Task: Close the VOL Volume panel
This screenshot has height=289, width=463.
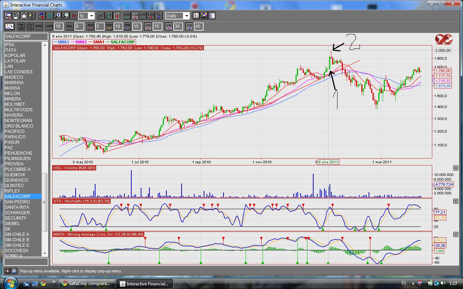Action: coord(456,168)
